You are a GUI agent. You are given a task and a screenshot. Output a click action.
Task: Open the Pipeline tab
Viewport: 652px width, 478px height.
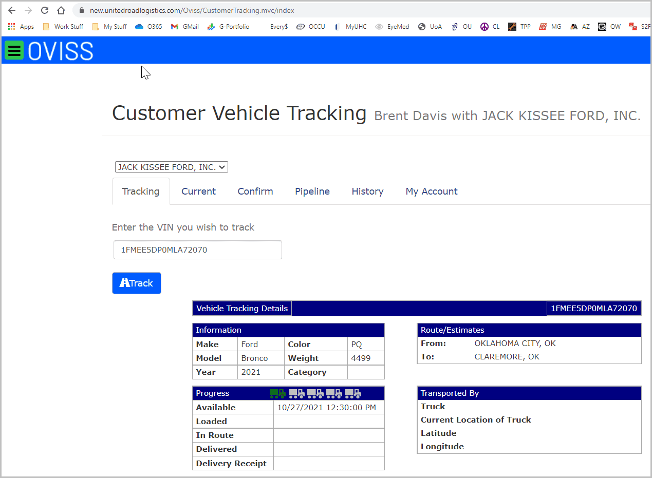point(312,192)
